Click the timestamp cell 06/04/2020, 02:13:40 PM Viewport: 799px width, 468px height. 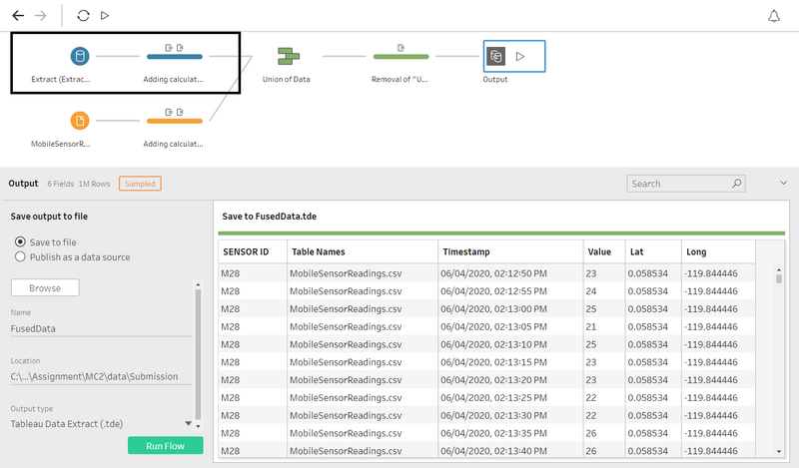pyautogui.click(x=510, y=451)
